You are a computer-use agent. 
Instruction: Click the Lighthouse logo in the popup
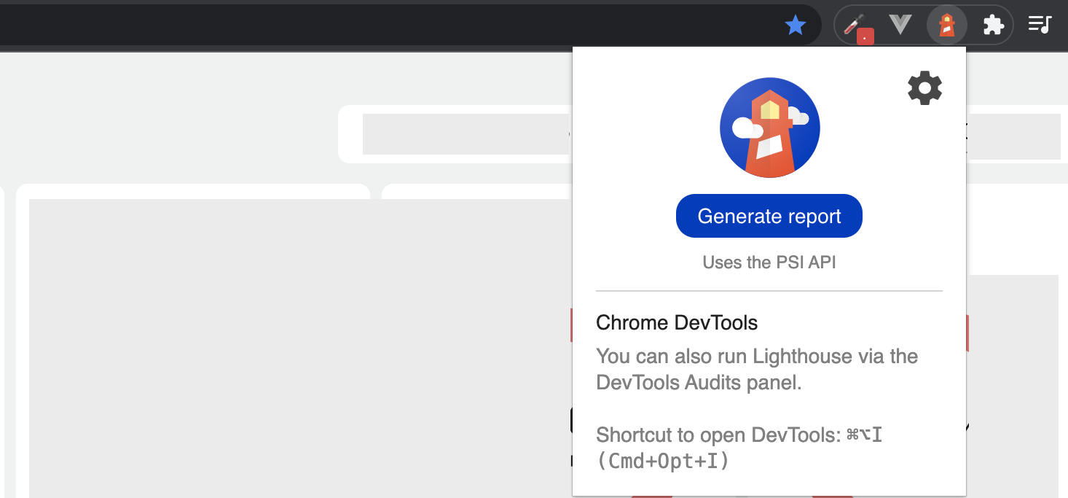coord(770,128)
